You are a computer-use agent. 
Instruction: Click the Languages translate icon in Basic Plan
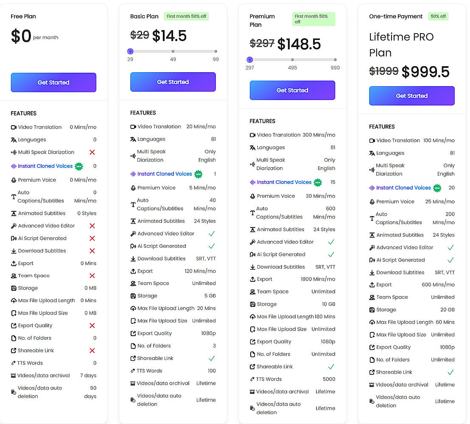tap(133, 139)
